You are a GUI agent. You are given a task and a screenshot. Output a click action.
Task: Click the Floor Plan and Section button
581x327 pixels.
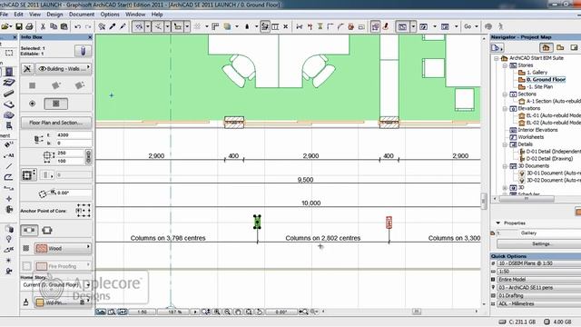coord(56,123)
